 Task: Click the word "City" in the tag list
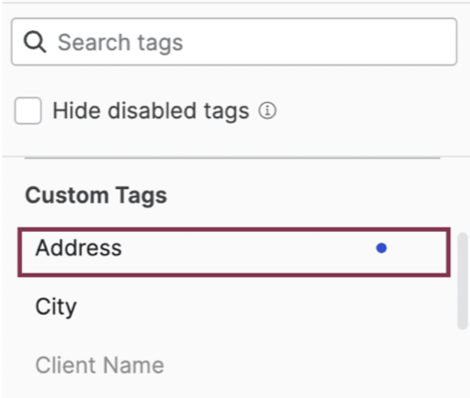coord(56,307)
